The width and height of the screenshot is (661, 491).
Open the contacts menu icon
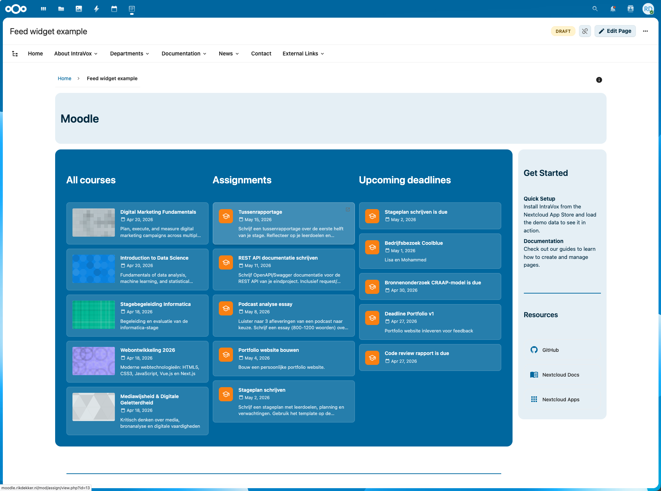click(631, 9)
